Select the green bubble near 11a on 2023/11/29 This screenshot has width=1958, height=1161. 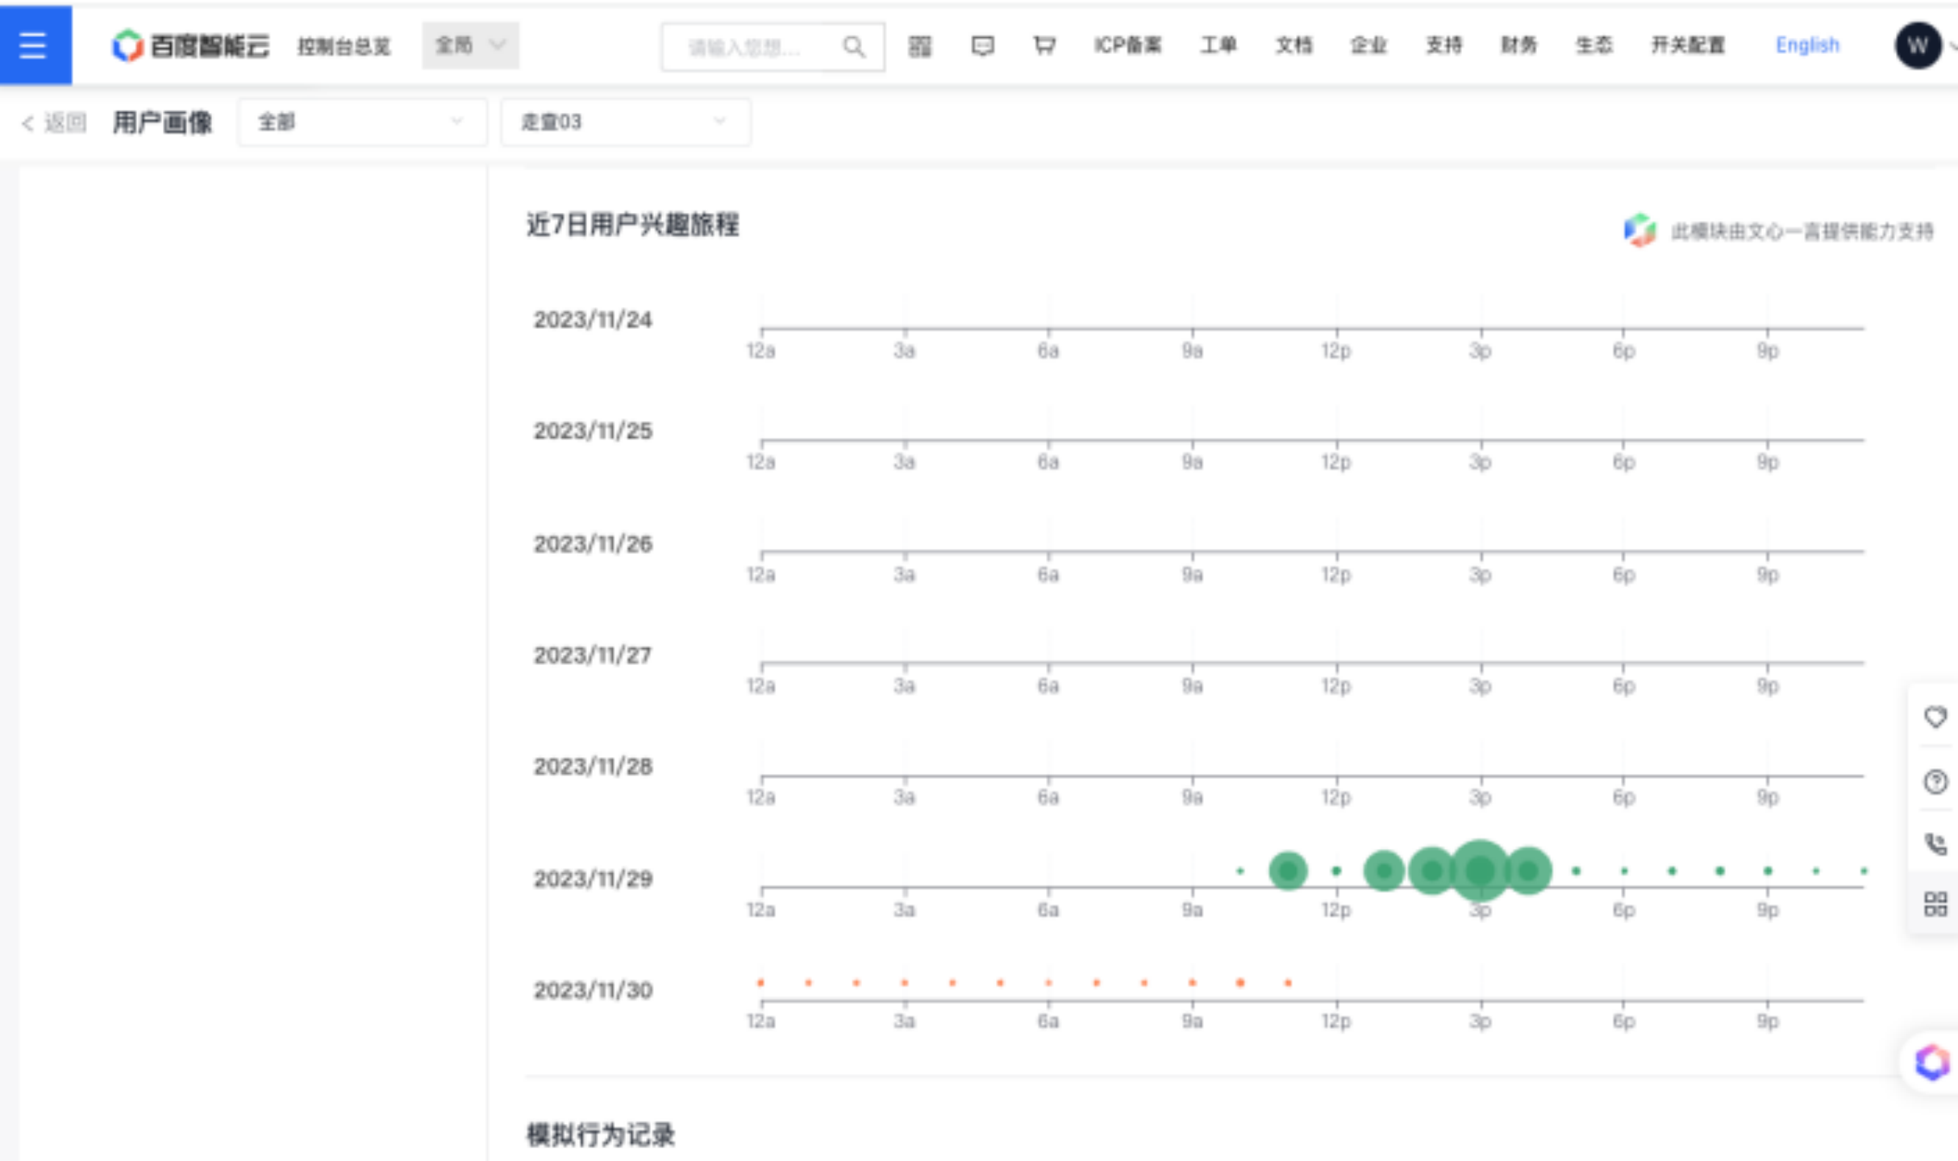[x=1288, y=871]
